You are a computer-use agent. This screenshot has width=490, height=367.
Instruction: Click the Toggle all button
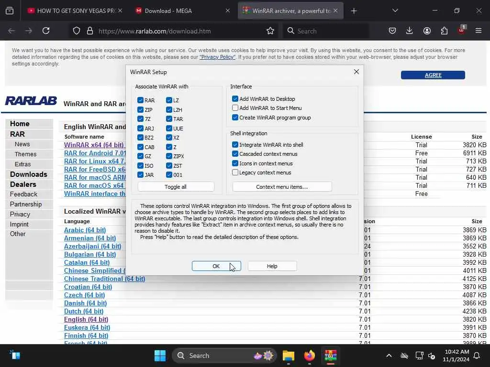[176, 187]
